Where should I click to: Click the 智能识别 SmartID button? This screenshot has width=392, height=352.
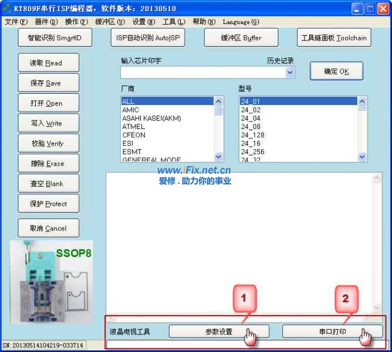tap(55, 38)
